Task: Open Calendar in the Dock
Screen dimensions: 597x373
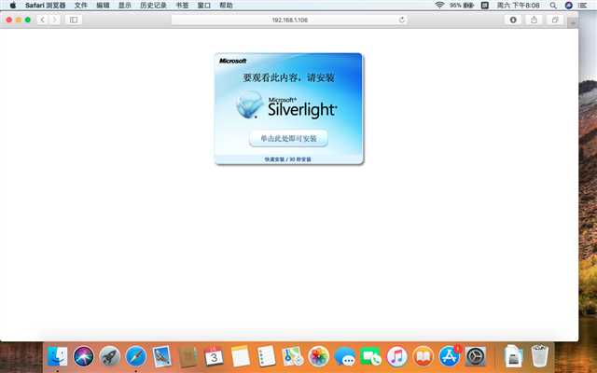Action: (214, 356)
